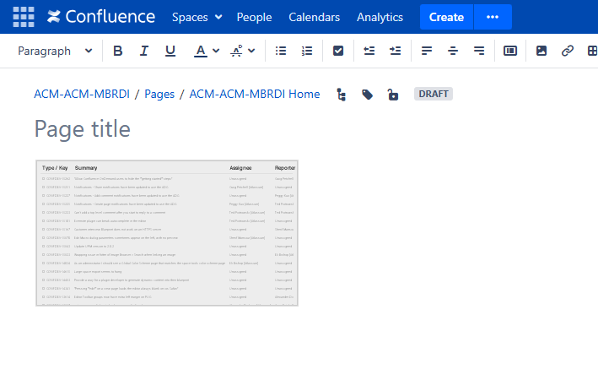Image resolution: width=598 pixels, height=391 pixels.
Task: Insert a table icon
Action: [592, 51]
